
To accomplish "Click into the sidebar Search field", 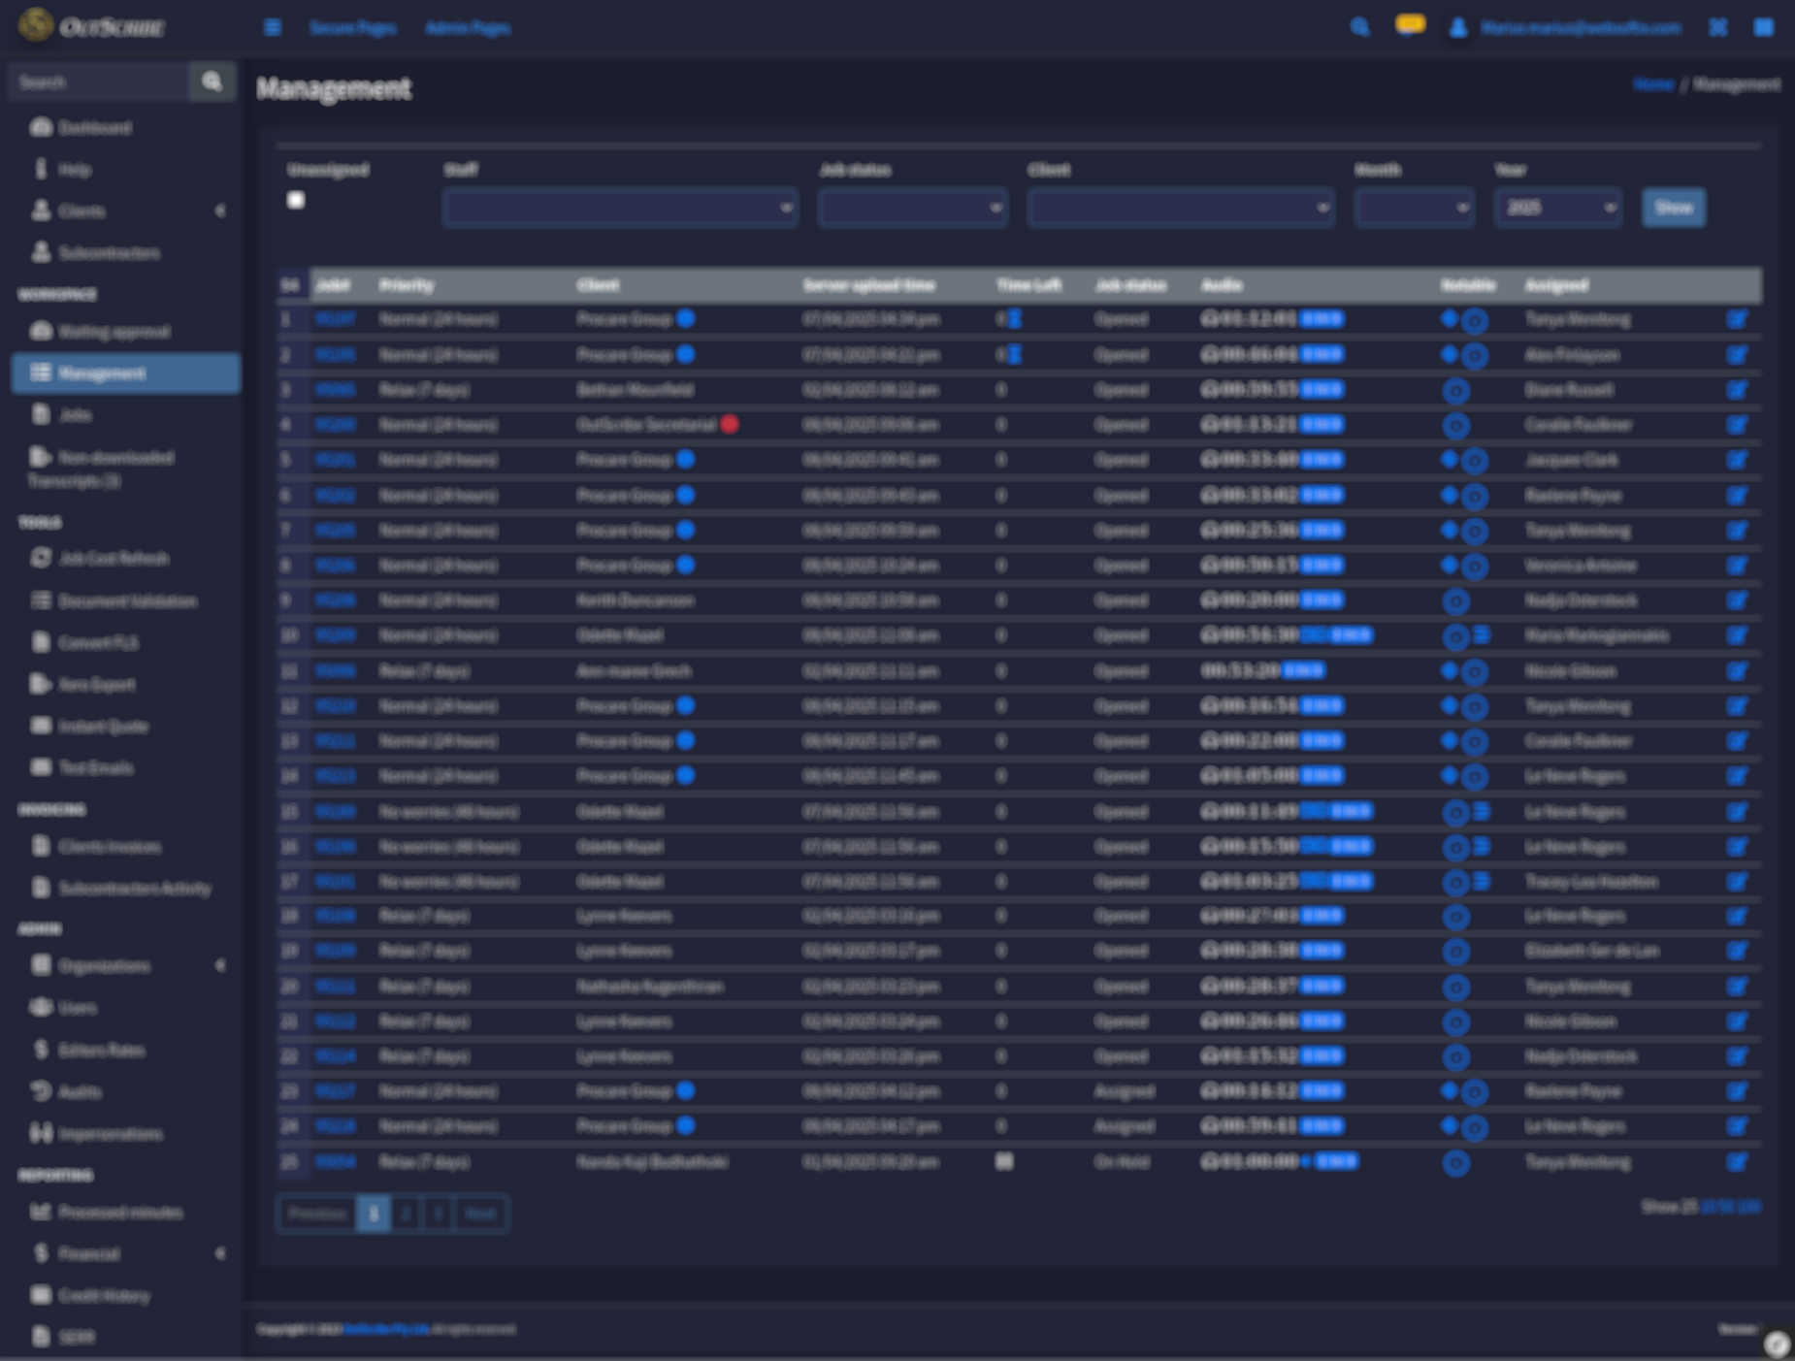I will pyautogui.click(x=97, y=82).
